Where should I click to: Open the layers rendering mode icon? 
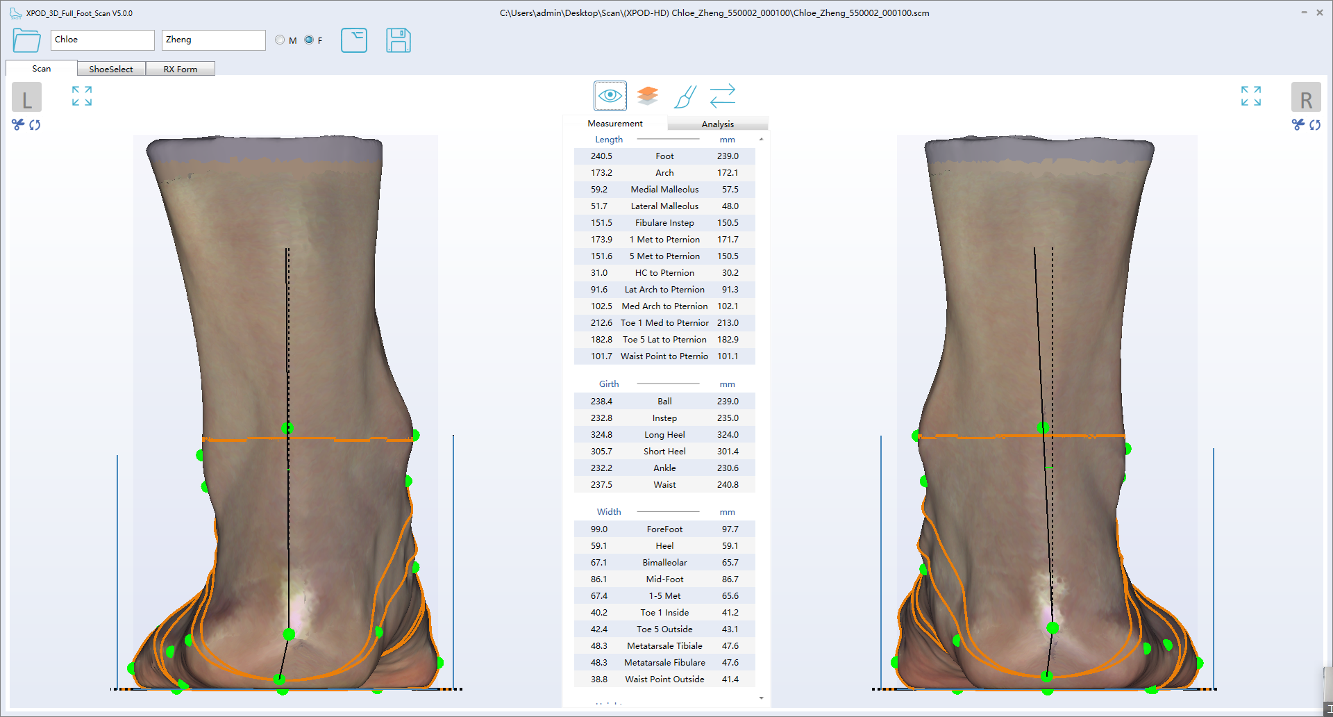[647, 95]
